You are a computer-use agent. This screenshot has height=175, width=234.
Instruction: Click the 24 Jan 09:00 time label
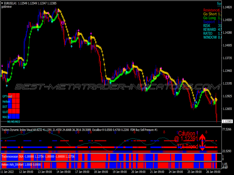176,172
